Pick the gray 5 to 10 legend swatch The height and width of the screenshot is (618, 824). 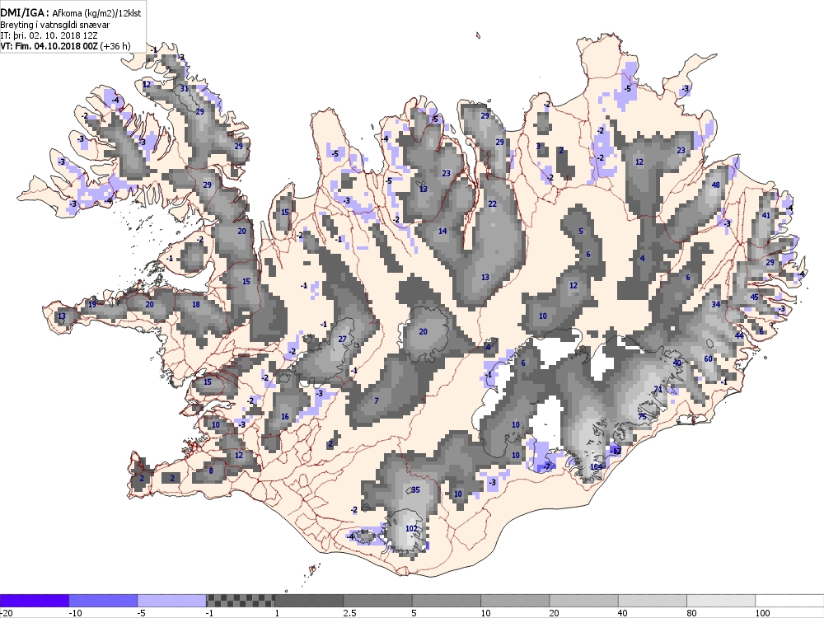pos(447,601)
